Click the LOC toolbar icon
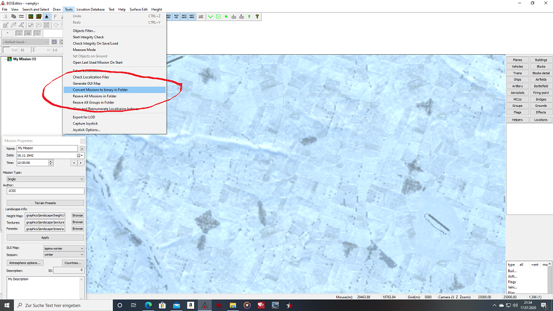This screenshot has height=311, width=553. click(x=201, y=17)
